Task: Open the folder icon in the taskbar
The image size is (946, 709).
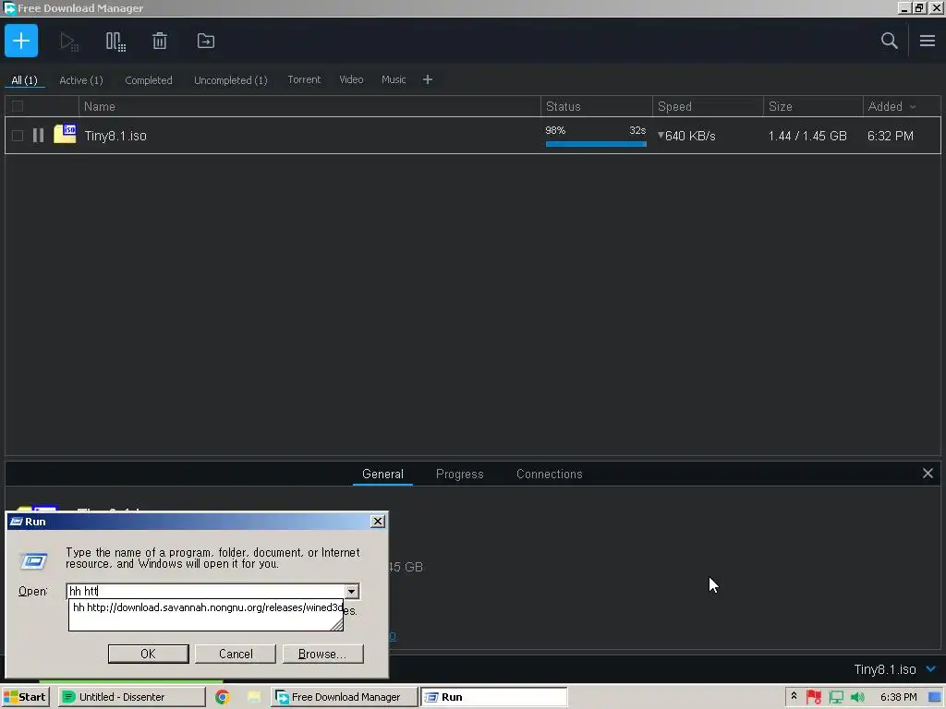Action: [x=254, y=697]
